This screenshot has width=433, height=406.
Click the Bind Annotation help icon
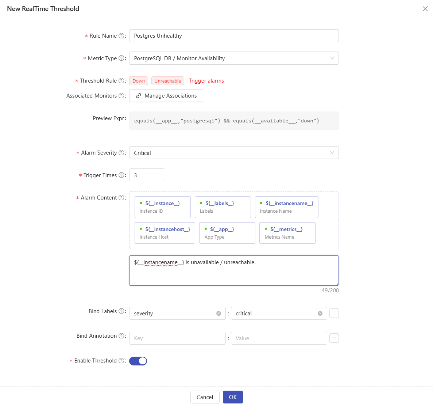(x=121, y=336)
